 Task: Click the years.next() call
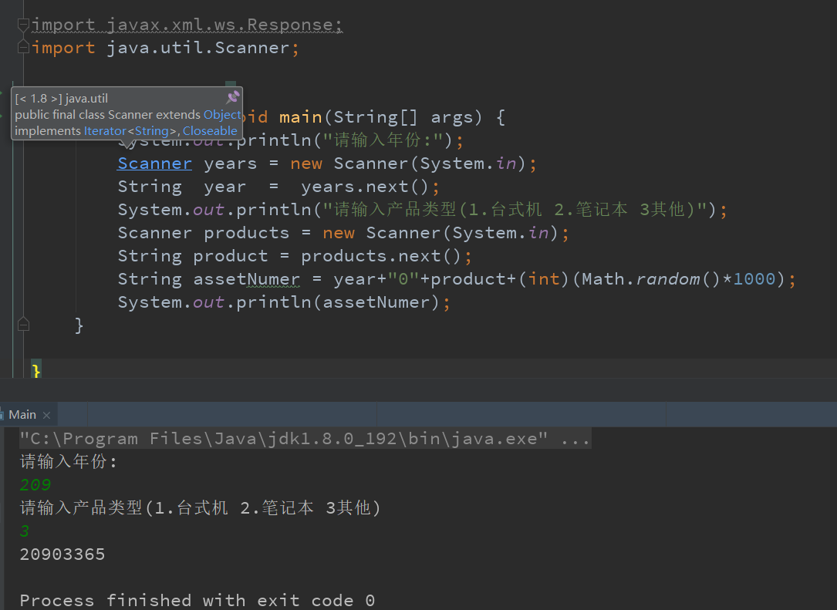[x=365, y=187]
